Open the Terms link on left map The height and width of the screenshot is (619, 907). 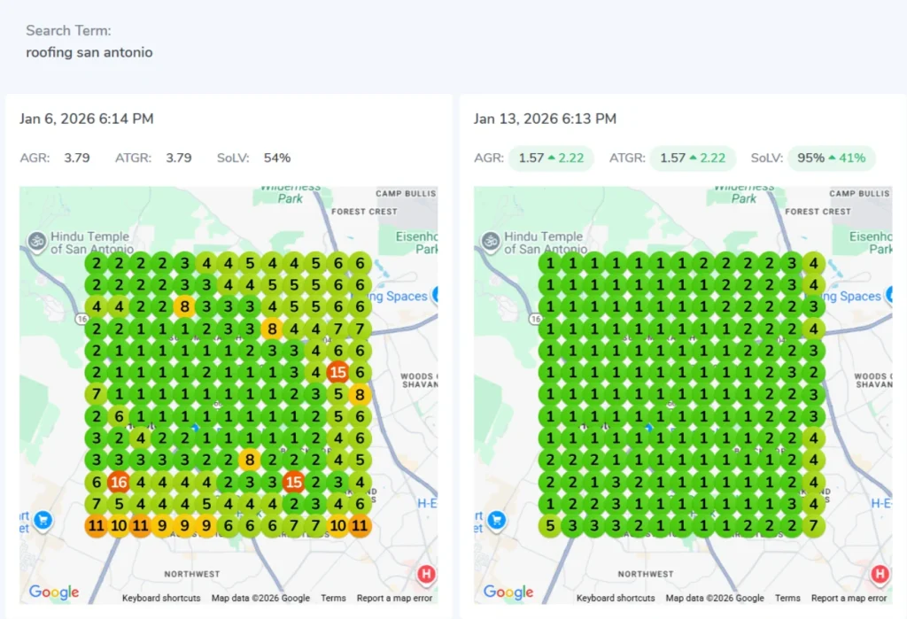pos(333,599)
